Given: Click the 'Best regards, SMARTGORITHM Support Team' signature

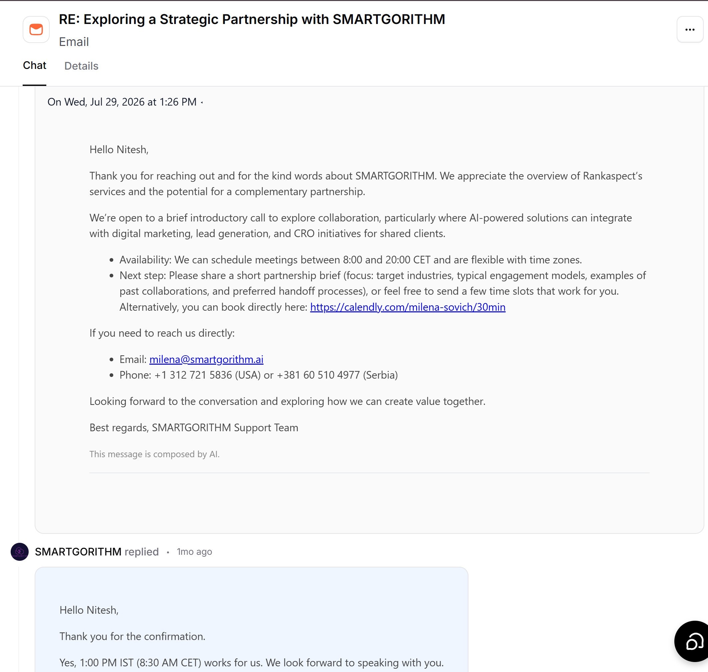Looking at the screenshot, I should (194, 428).
